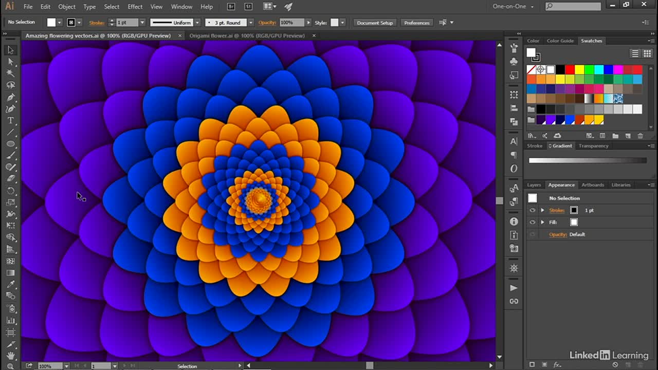
Task: Select the Ellipse tool
Action: (11, 144)
